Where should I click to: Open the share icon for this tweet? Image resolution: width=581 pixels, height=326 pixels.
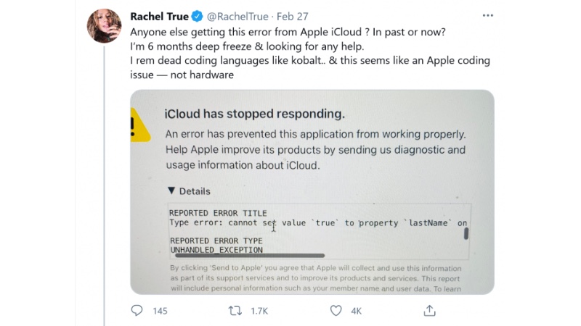click(430, 310)
